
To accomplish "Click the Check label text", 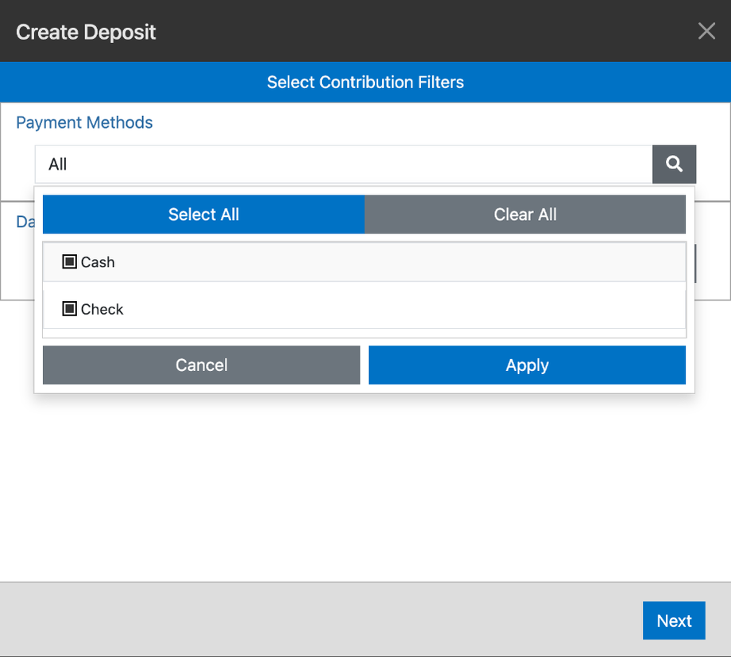I will (102, 309).
